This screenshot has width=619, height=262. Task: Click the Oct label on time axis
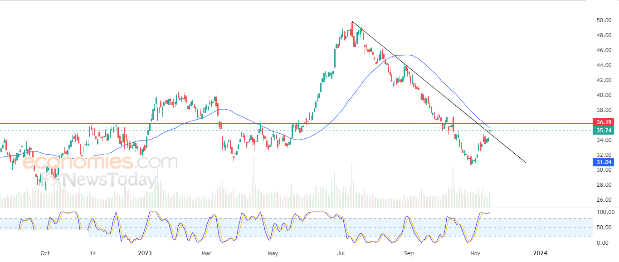pyautogui.click(x=45, y=253)
